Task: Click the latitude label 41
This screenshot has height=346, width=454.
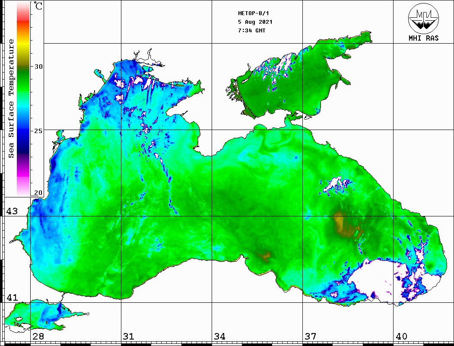Action: pos(12,298)
